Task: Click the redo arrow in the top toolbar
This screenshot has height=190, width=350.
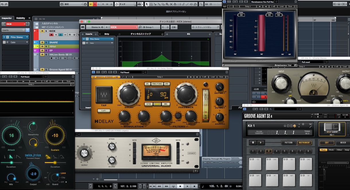Action: [x=6, y=4]
